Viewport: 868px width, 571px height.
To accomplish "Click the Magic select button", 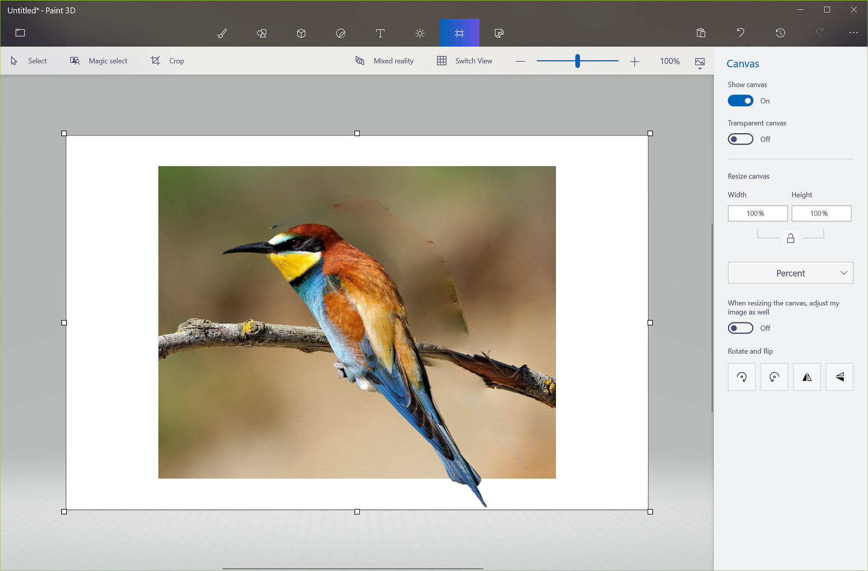I will [x=99, y=61].
